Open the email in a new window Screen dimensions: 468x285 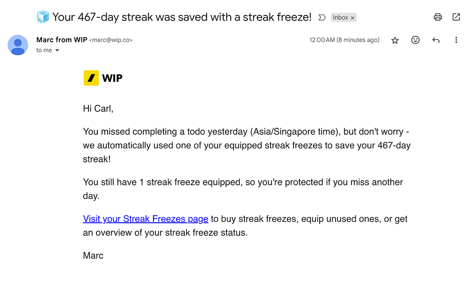pyautogui.click(x=456, y=17)
